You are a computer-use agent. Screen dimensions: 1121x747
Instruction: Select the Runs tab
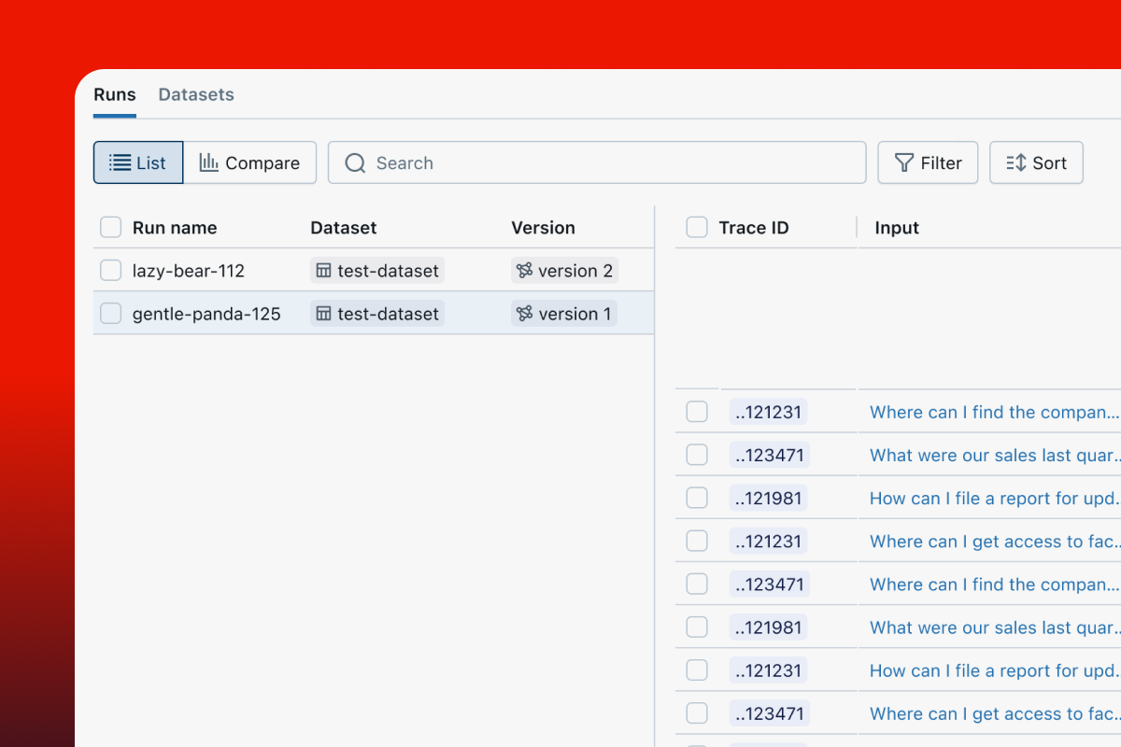pos(114,94)
